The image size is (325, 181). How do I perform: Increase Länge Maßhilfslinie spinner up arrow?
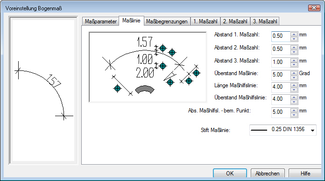coord(294,85)
